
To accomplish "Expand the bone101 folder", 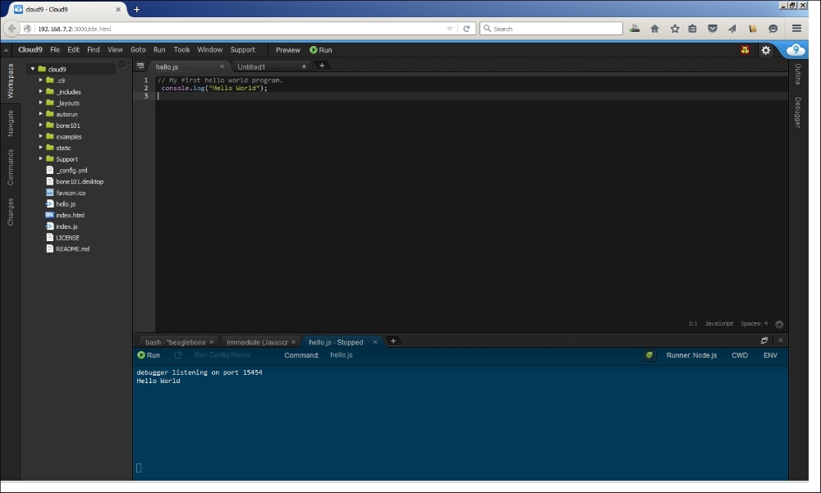I will [40, 126].
